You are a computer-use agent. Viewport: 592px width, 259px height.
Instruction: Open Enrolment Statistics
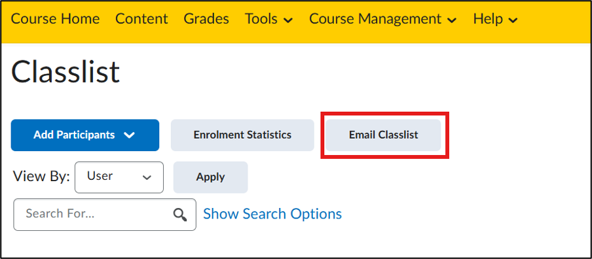coord(242,135)
